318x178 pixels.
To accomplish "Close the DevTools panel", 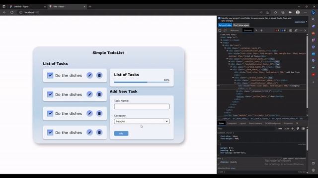I will tap(305, 31).
